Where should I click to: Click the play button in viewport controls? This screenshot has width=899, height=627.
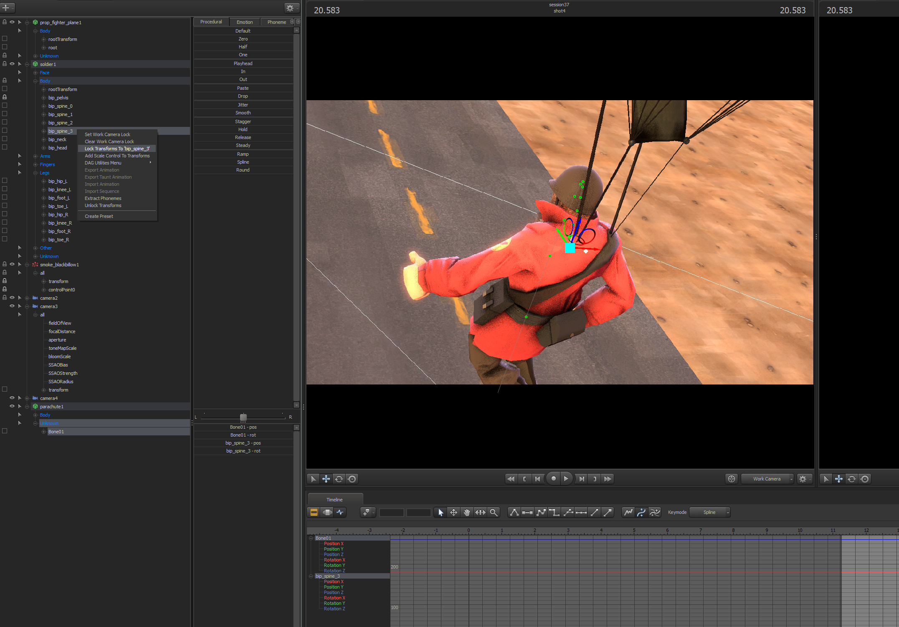566,479
